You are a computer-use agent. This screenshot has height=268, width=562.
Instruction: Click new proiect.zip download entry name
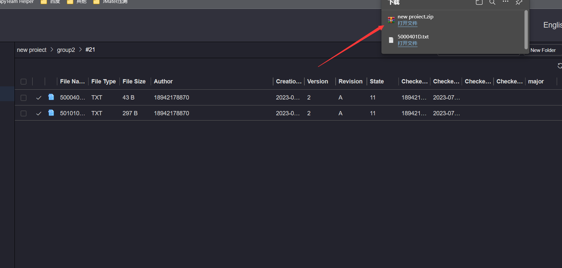415,17
